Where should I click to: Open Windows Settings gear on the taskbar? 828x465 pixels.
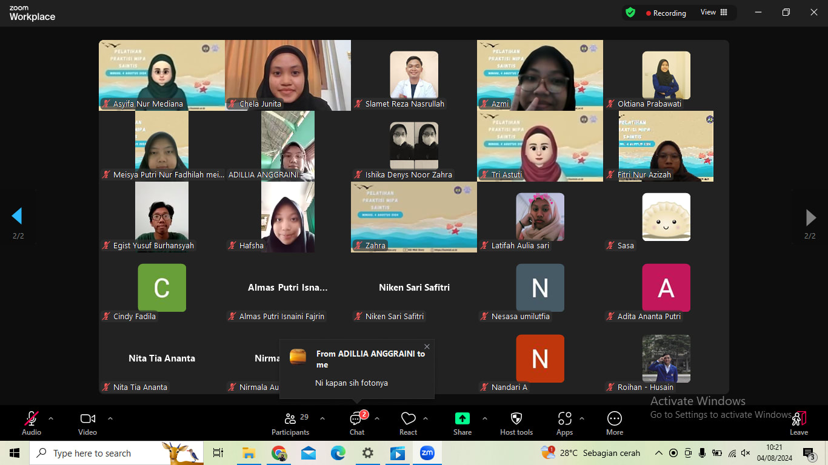(368, 453)
